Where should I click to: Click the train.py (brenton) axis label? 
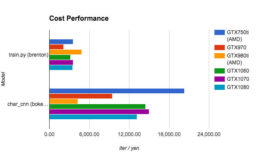(28, 55)
